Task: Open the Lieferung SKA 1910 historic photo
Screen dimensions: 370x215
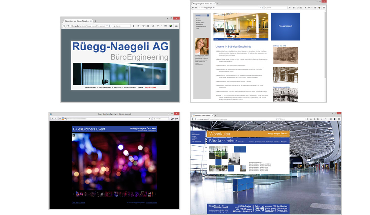Action: click(x=286, y=55)
